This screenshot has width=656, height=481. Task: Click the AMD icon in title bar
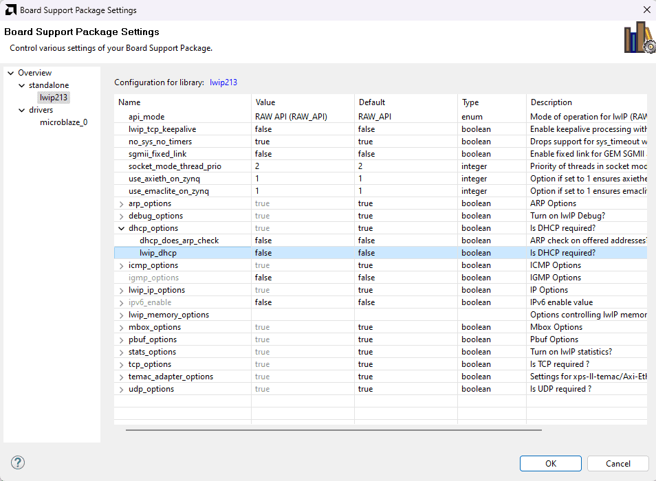[x=10, y=10]
